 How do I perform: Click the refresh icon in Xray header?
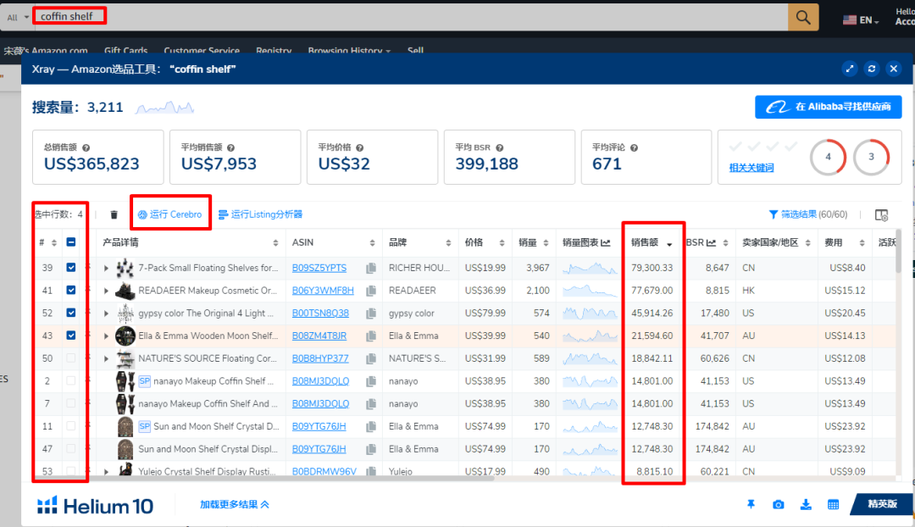[871, 69]
